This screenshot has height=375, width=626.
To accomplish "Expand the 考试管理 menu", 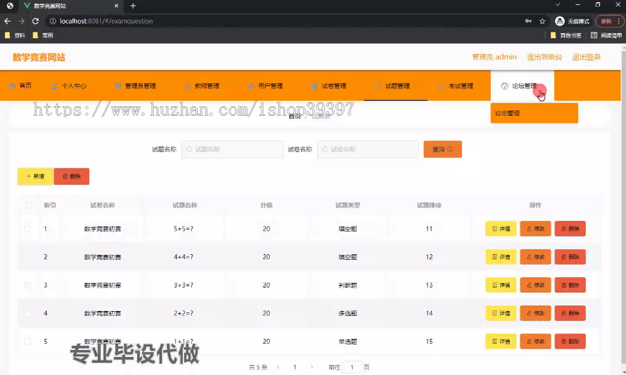I will point(459,85).
